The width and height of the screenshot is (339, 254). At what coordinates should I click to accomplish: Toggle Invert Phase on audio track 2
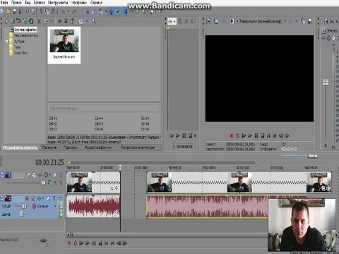click(x=33, y=199)
